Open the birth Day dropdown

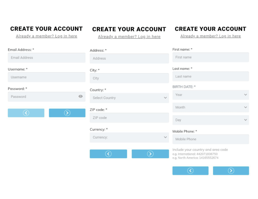[210, 120]
